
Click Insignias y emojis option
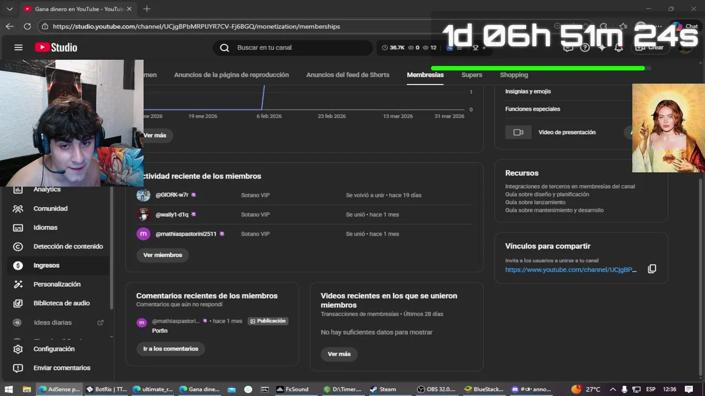click(528, 91)
